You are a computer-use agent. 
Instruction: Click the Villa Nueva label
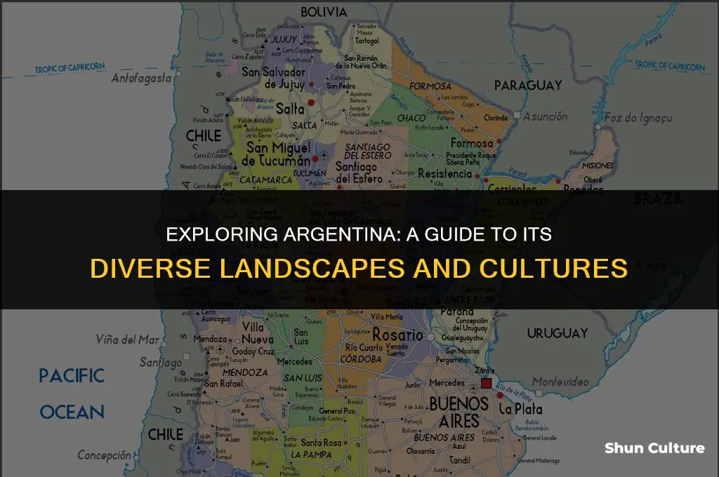(x=258, y=333)
